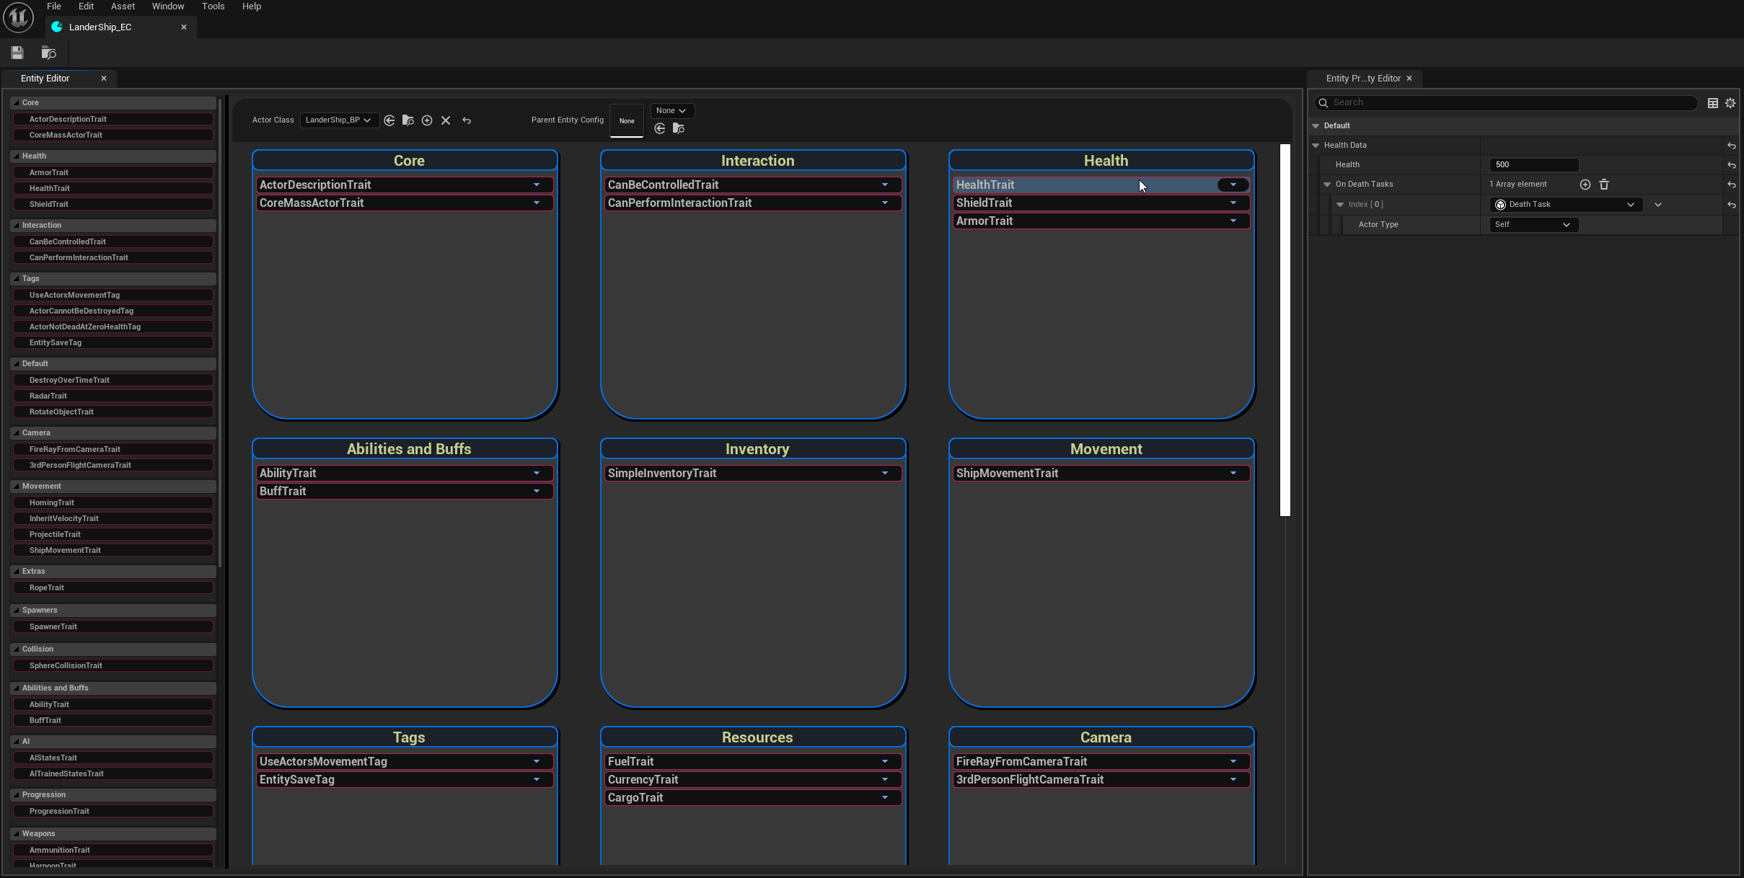Open property panel settings gear
Screen dimensions: 1744x878
[1730, 103]
